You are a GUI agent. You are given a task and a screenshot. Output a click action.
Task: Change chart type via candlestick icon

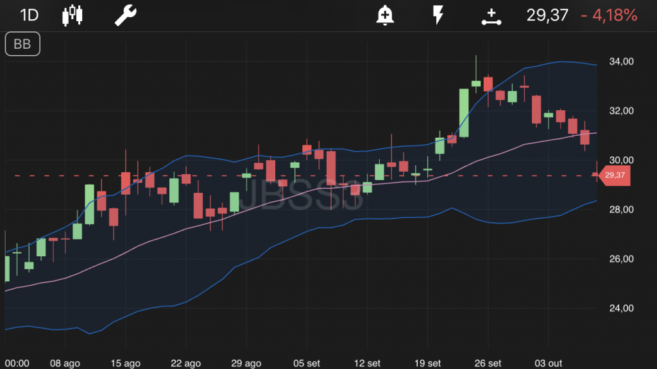click(72, 15)
